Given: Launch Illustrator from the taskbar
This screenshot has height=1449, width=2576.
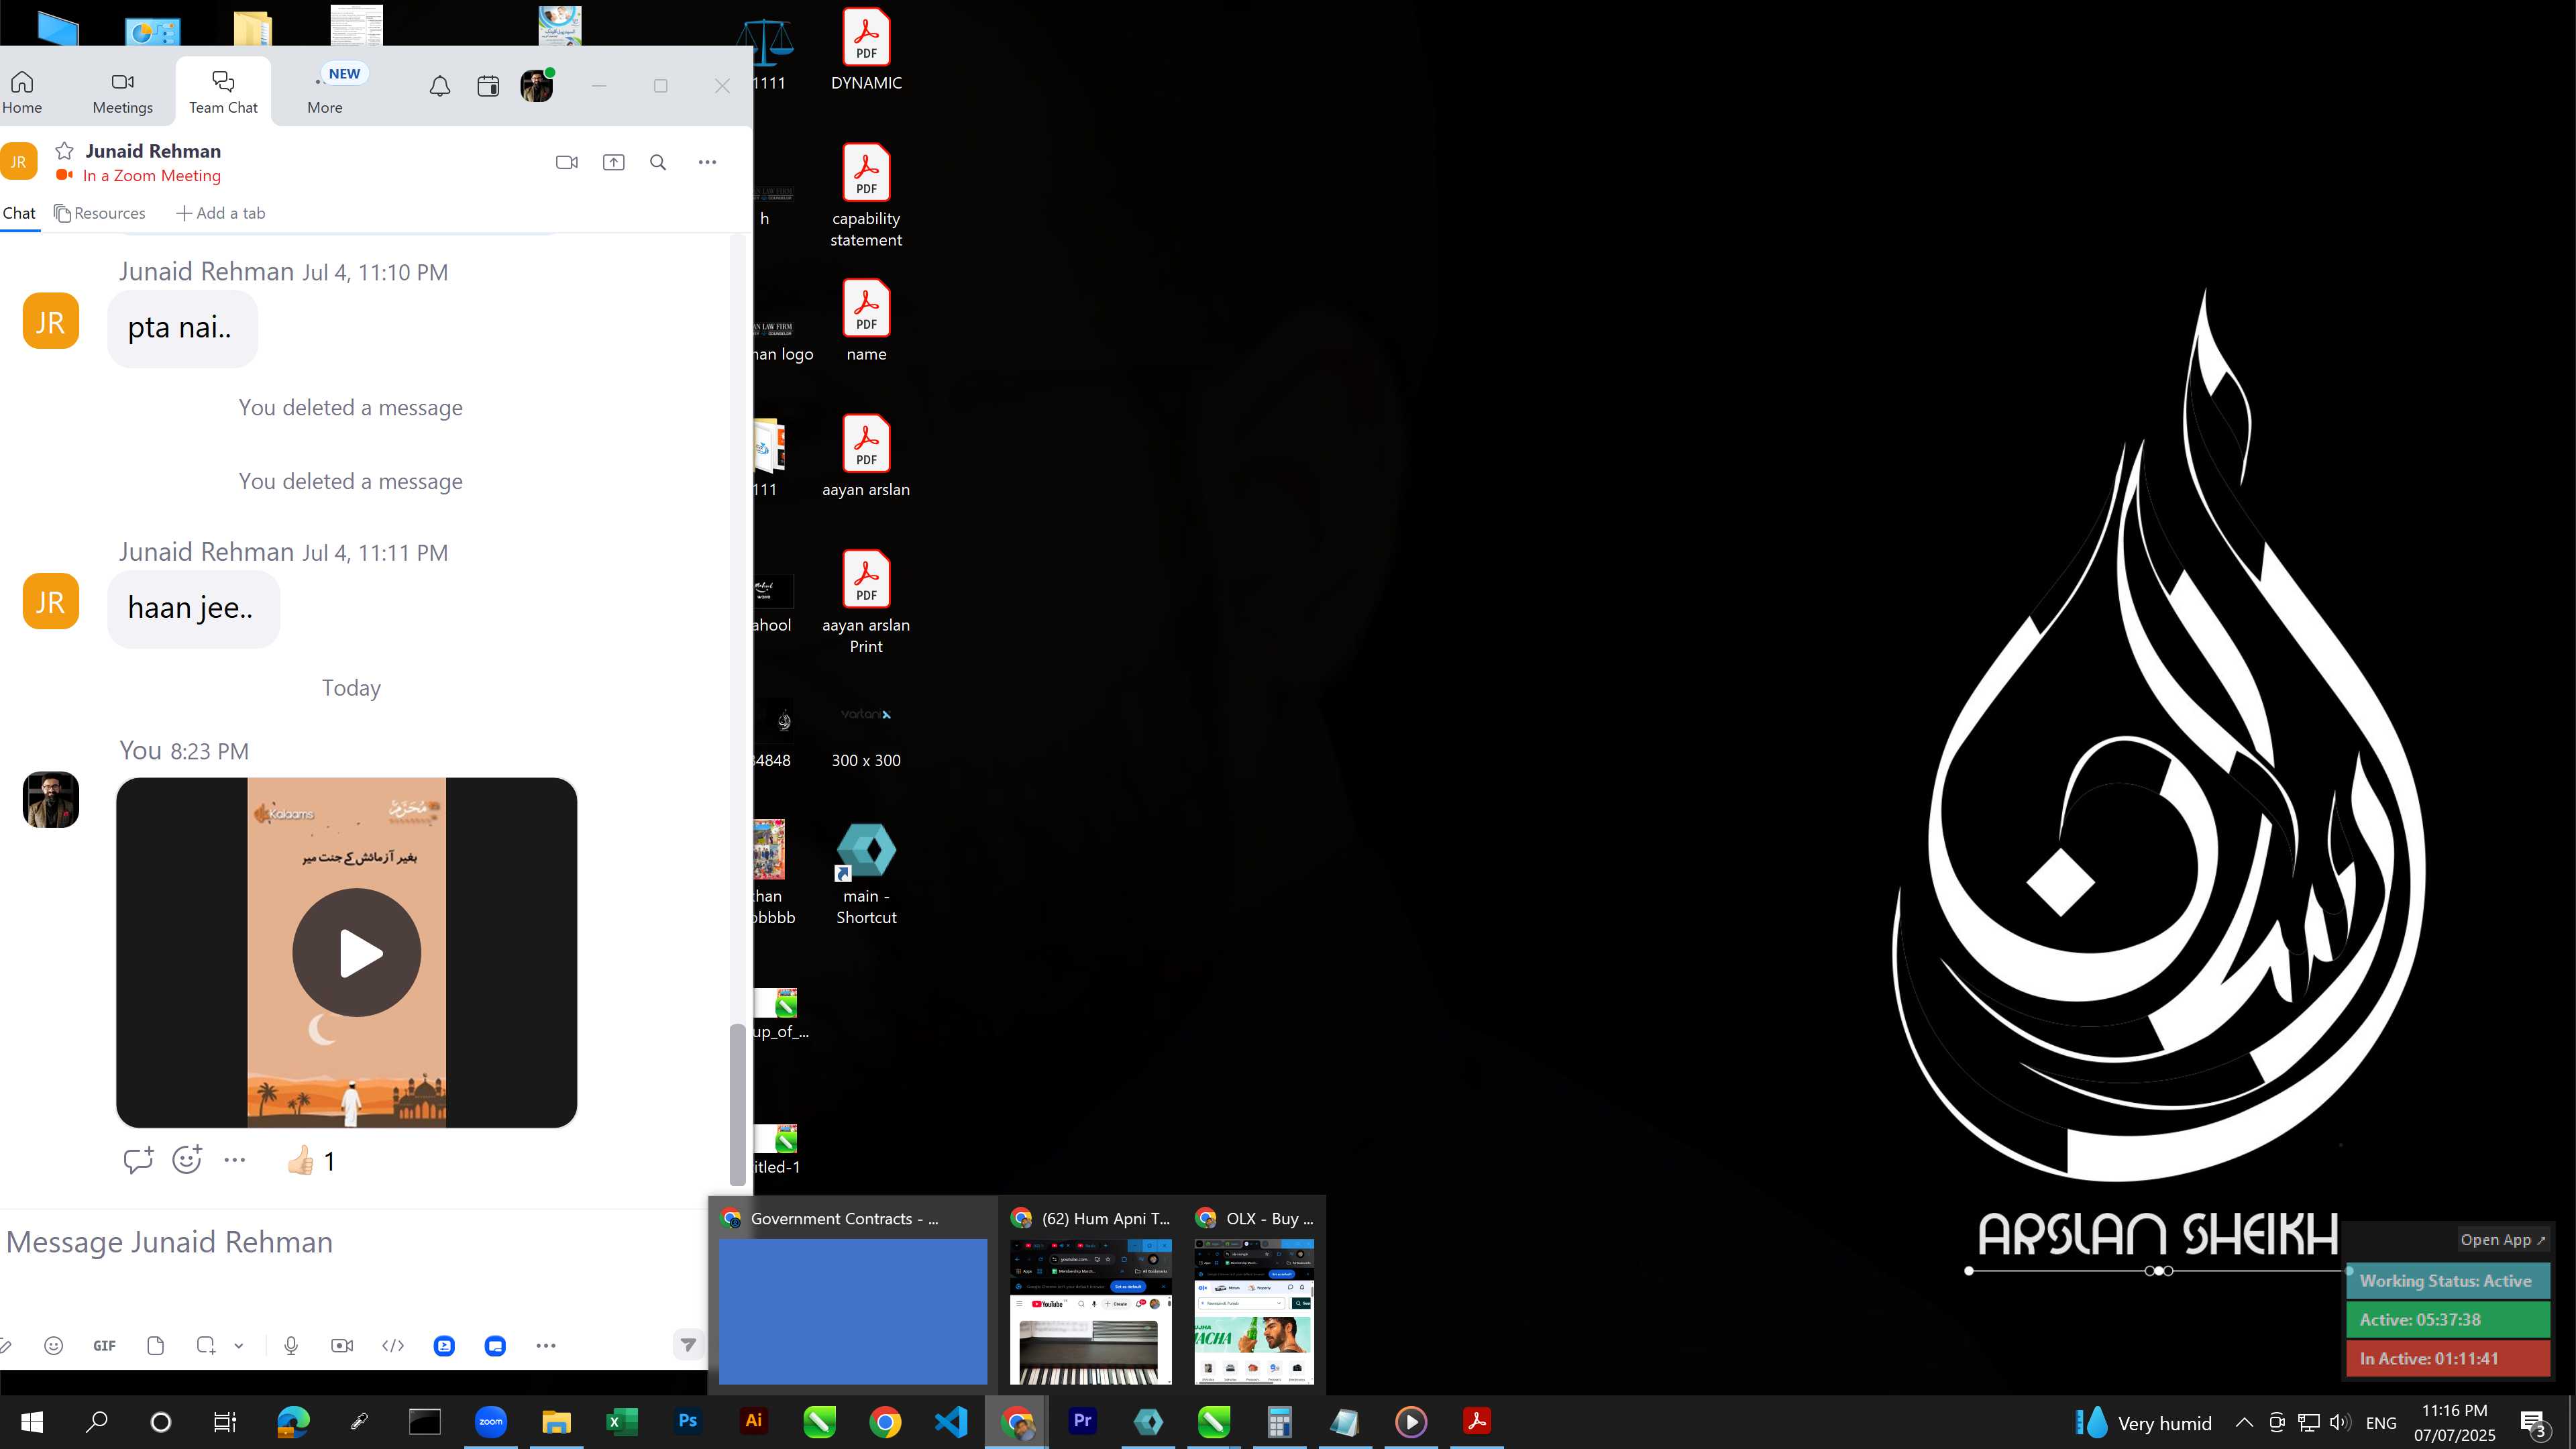Looking at the screenshot, I should pyautogui.click(x=754, y=1421).
